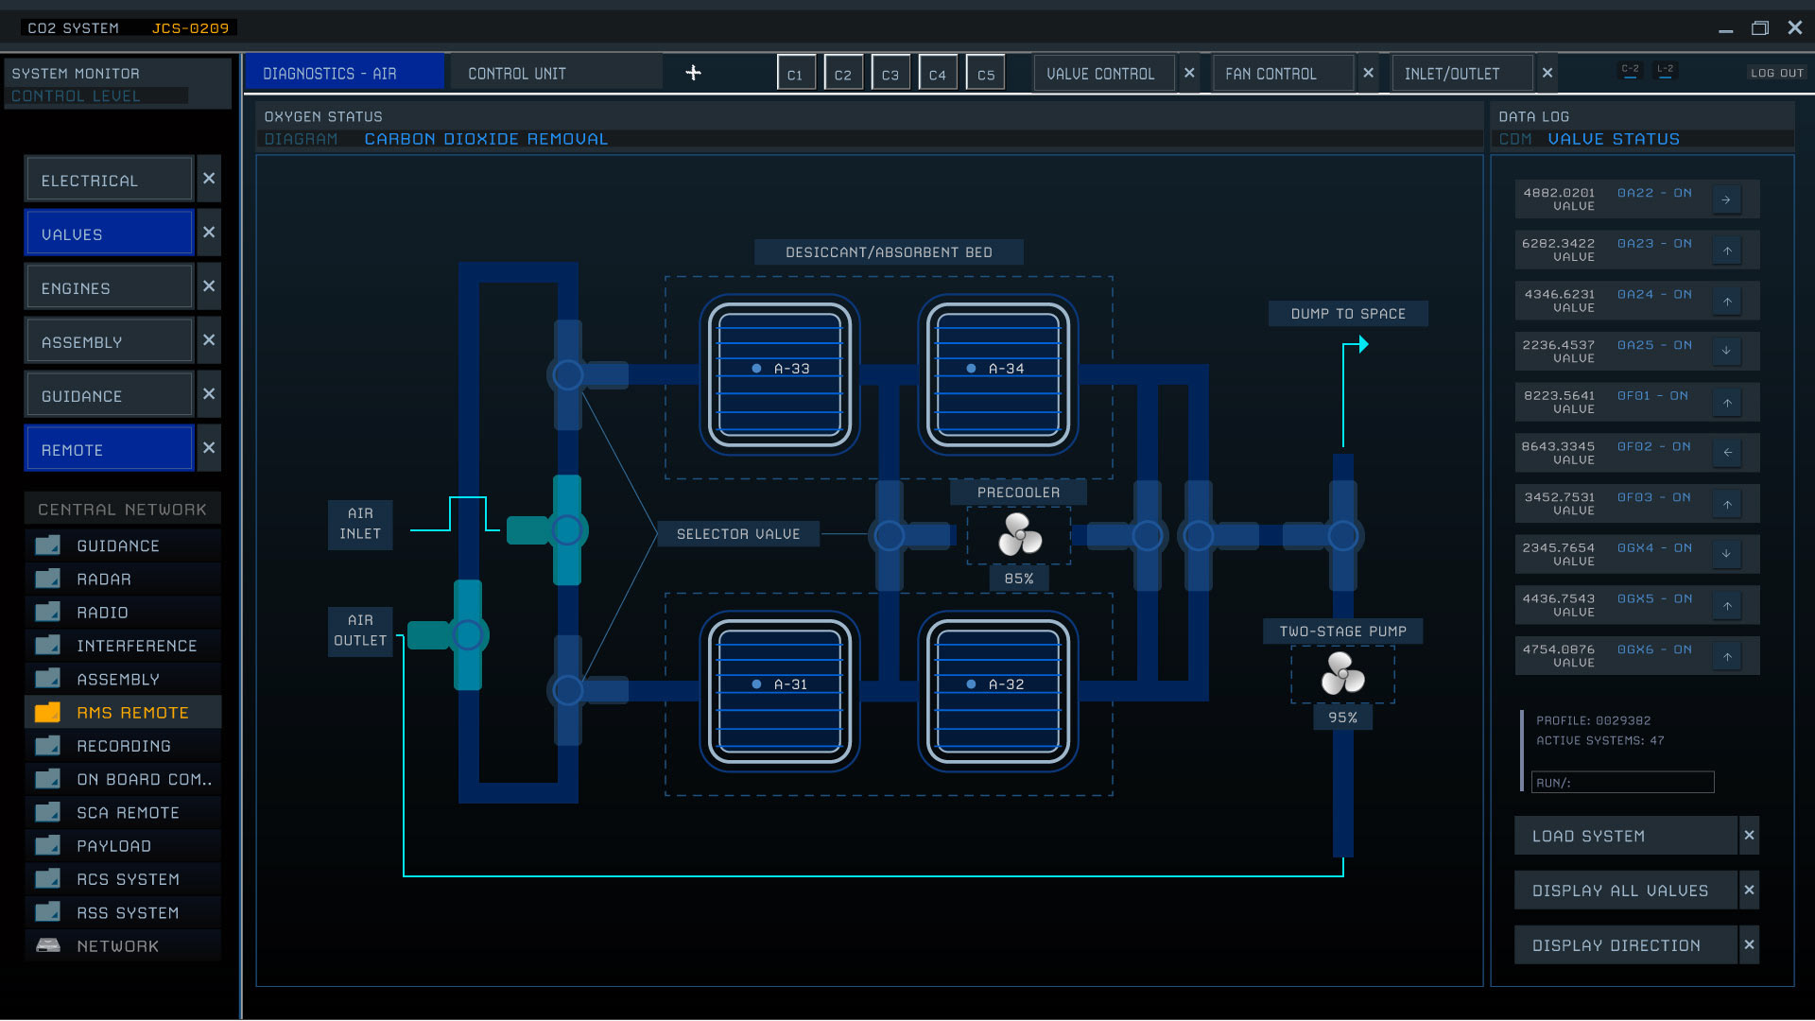Toggle the REMOTE system monitor button

[110, 450]
